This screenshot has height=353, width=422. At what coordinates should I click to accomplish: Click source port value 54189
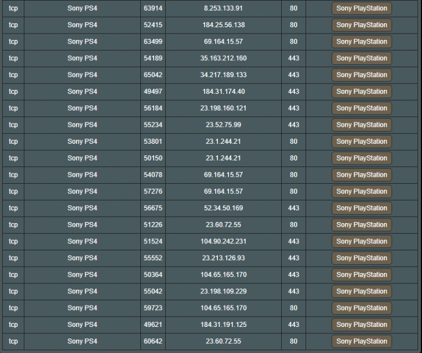[x=153, y=59]
